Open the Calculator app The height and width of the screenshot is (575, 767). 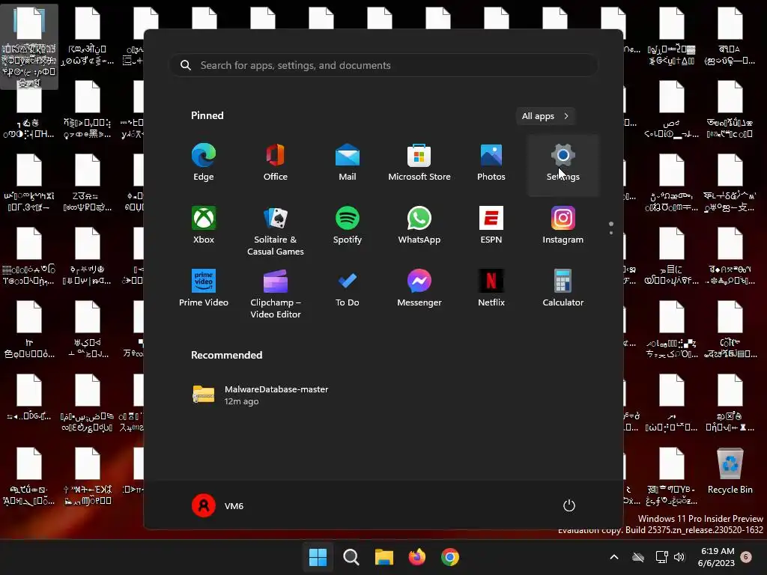pyautogui.click(x=563, y=289)
